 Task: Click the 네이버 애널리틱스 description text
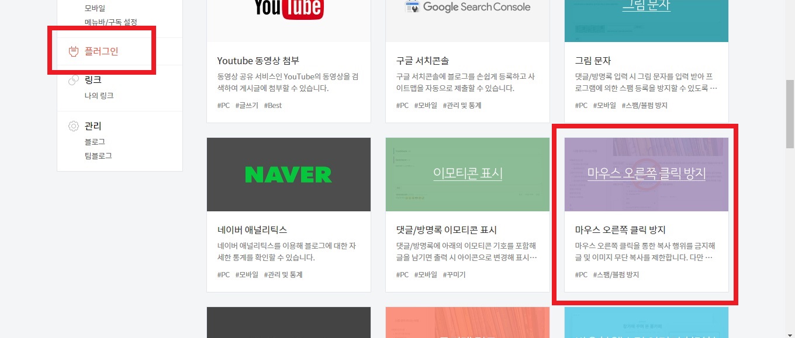pos(288,252)
